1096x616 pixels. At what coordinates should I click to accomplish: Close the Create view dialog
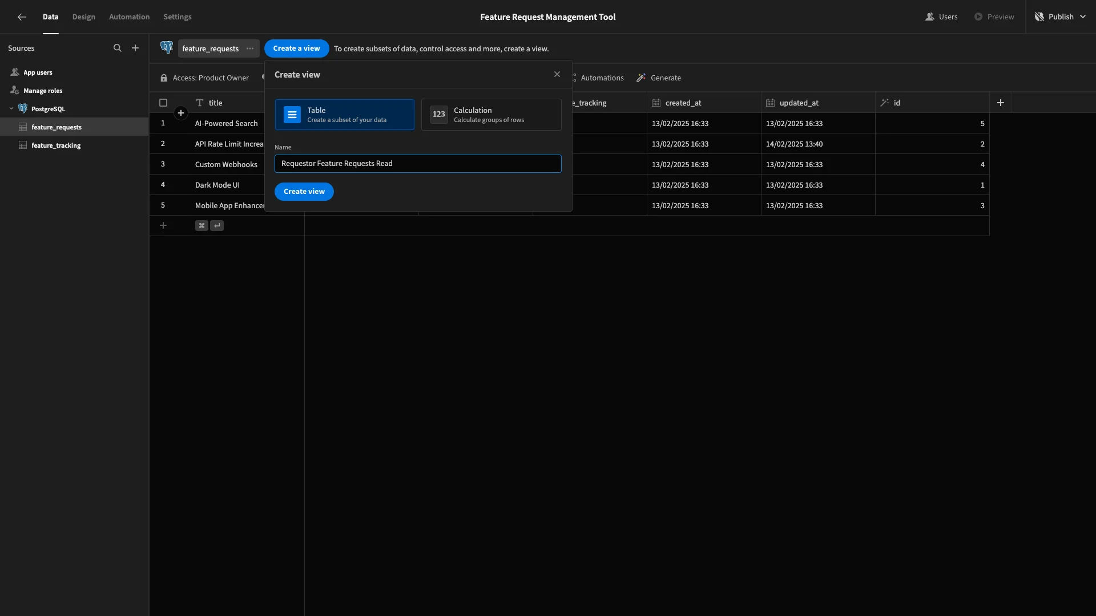[x=557, y=74]
